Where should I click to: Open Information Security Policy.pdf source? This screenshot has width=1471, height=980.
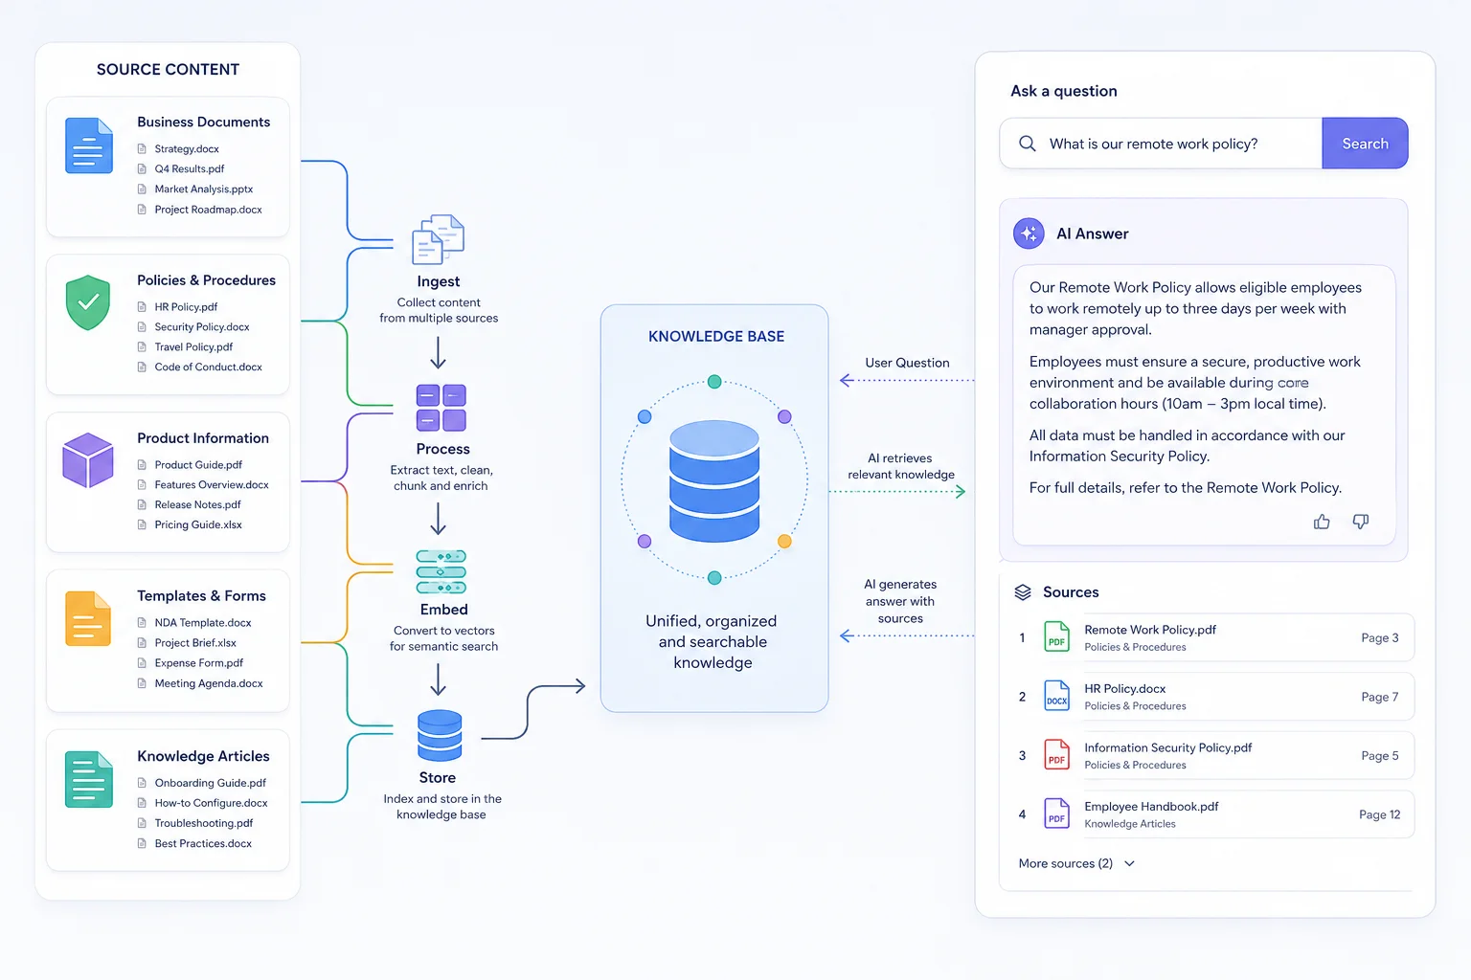pyautogui.click(x=1215, y=756)
